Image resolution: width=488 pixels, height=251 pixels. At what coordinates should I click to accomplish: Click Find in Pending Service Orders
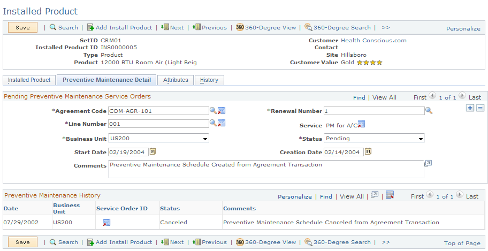click(359, 97)
